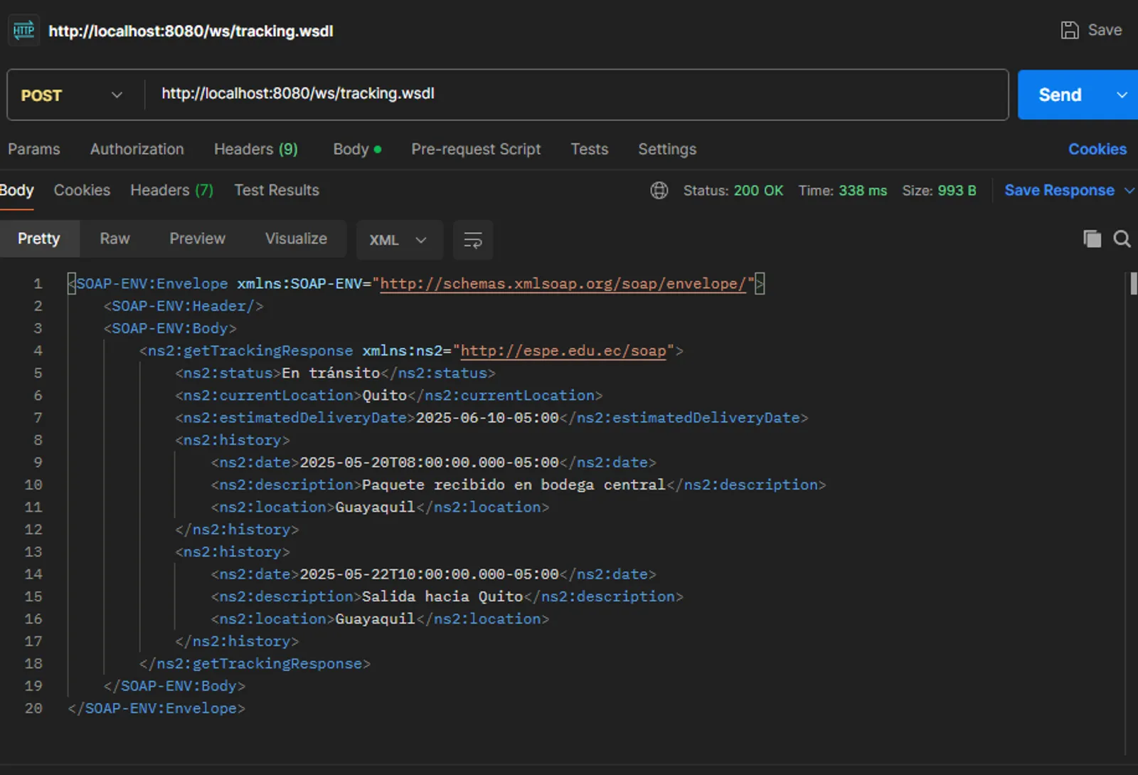Open the Headers (7) response tab
The image size is (1138, 775).
point(171,190)
